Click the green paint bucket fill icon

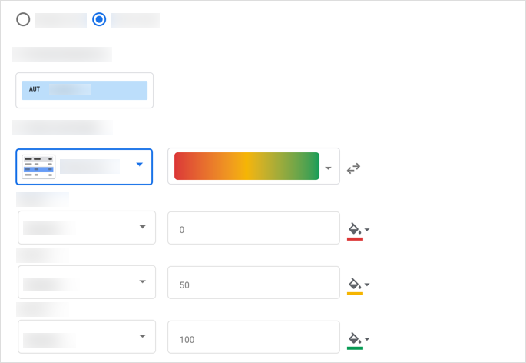[354, 338]
